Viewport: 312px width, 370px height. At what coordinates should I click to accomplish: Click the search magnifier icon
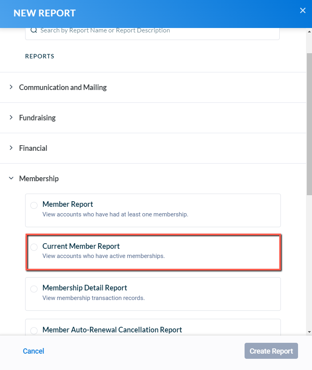pos(34,30)
